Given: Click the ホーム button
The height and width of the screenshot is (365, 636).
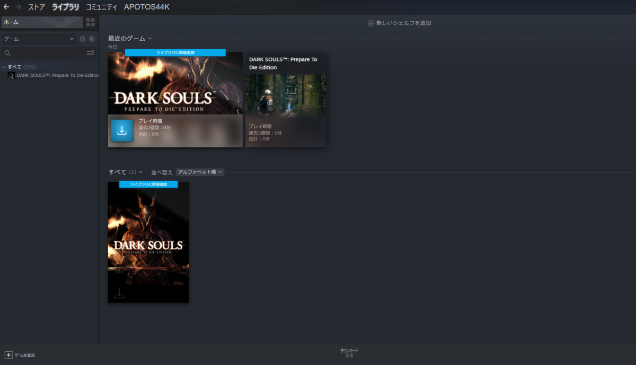Looking at the screenshot, I should point(42,22).
